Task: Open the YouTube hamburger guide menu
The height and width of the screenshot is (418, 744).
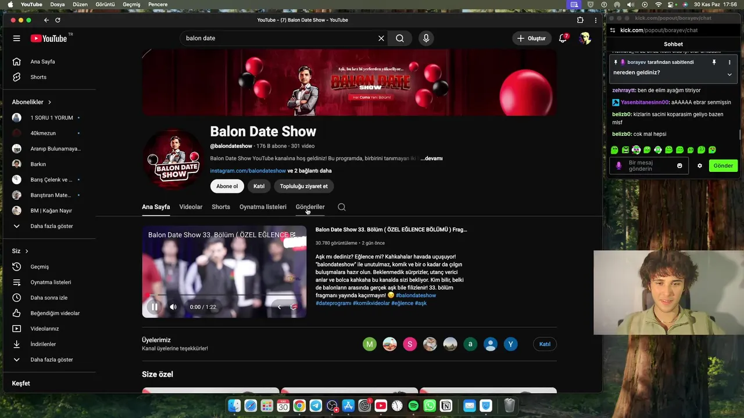Action: point(17,38)
